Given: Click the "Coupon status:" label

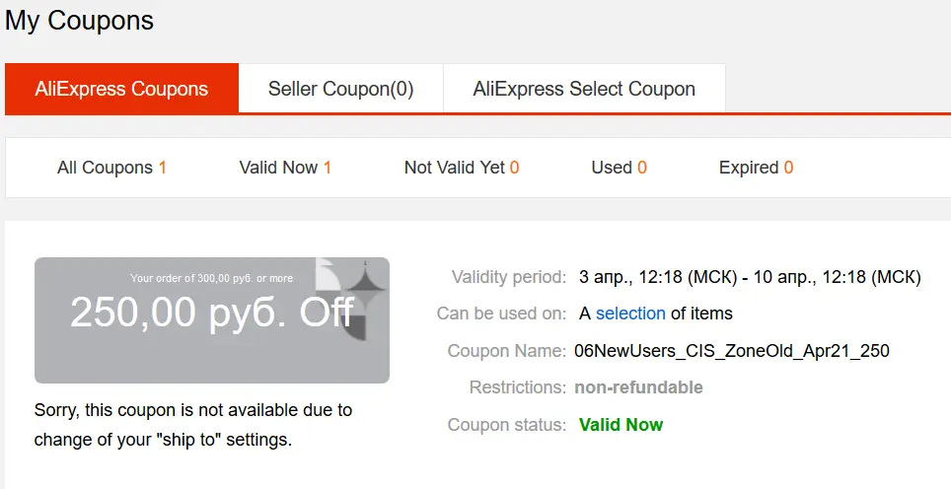Looking at the screenshot, I should point(507,425).
